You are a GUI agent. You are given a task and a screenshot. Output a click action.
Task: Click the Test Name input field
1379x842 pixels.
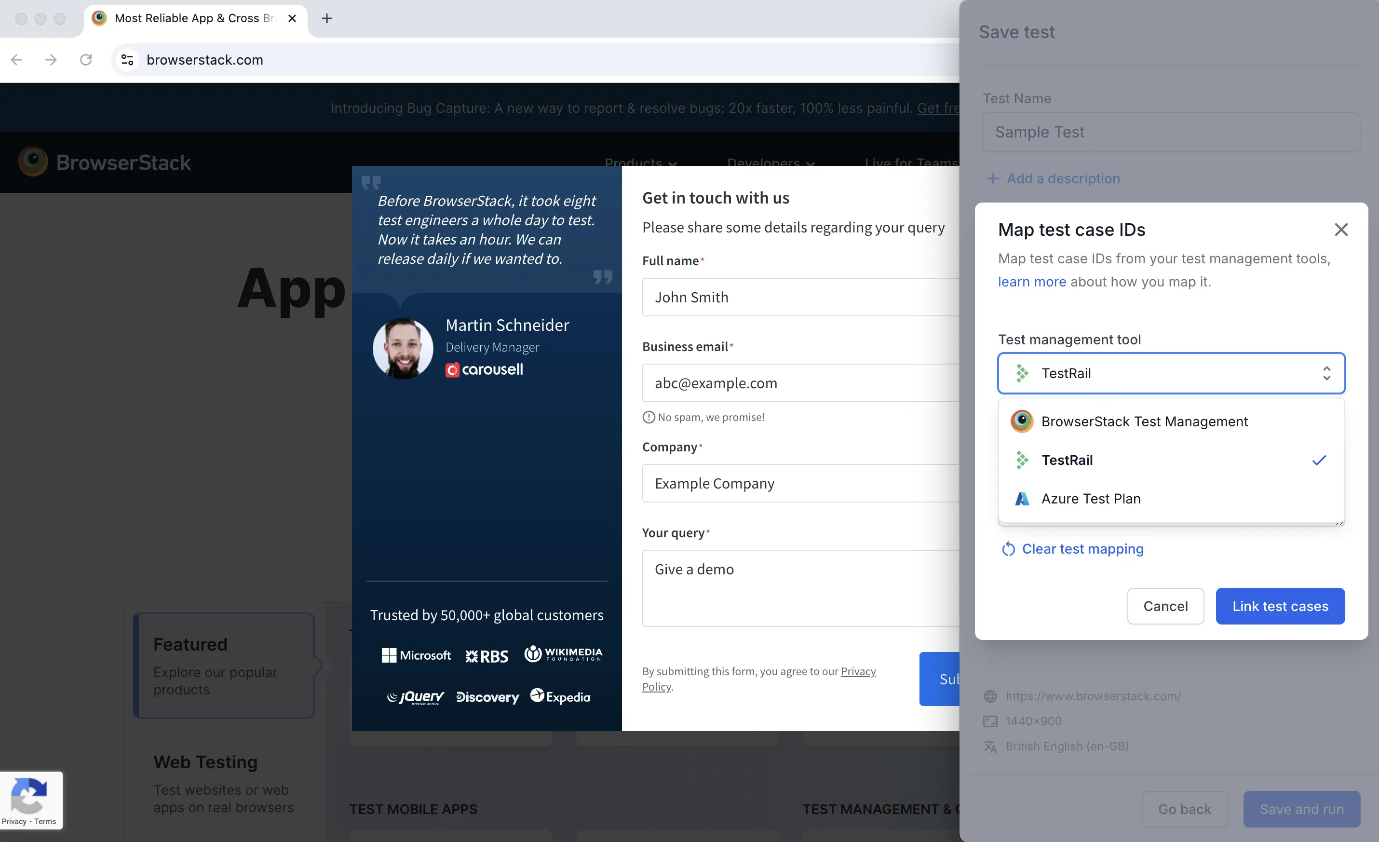coord(1172,131)
